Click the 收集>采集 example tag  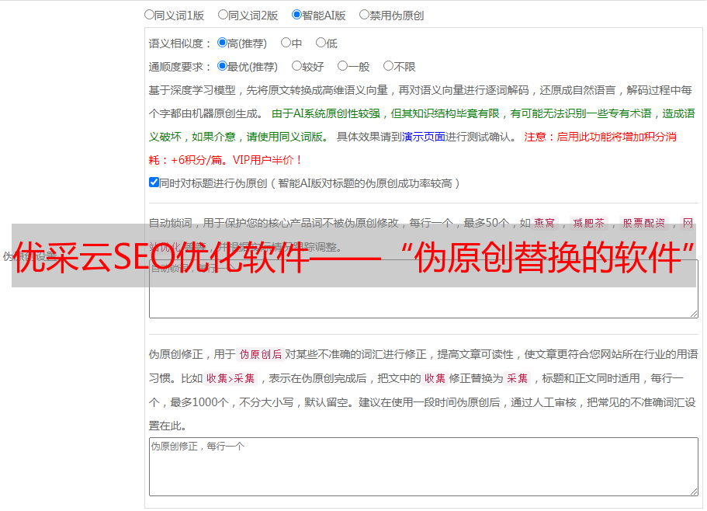pos(230,378)
